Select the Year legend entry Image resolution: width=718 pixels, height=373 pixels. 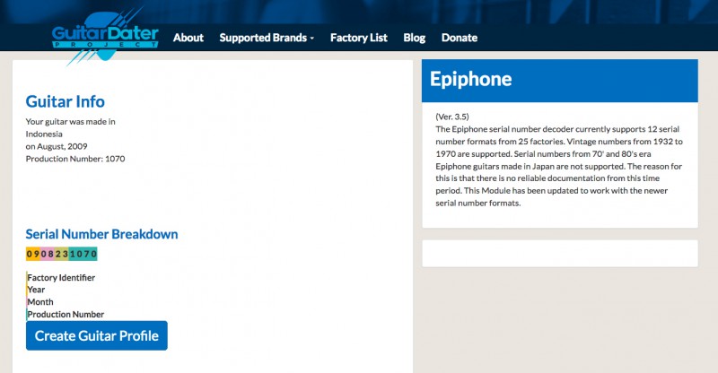coord(37,290)
